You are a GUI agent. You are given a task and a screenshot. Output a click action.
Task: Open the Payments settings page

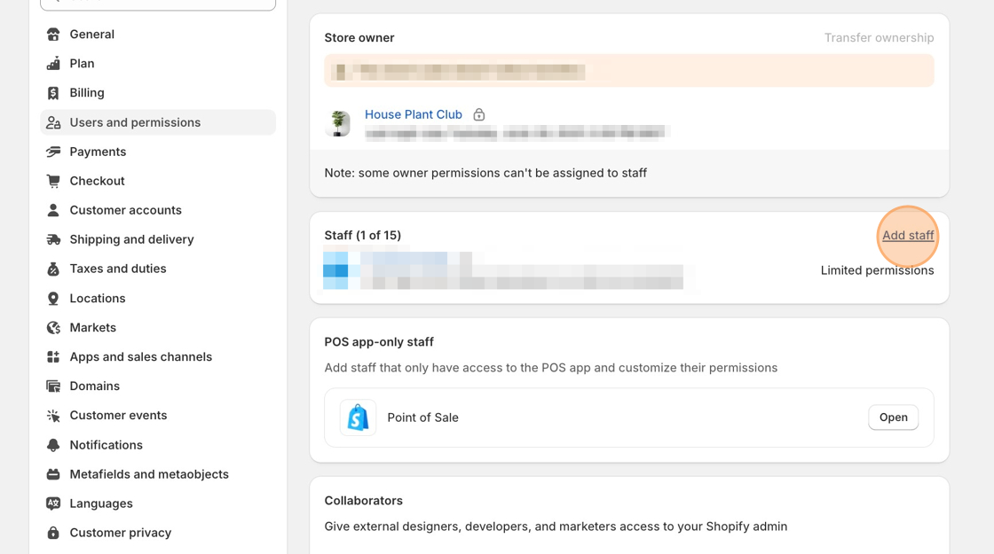98,152
